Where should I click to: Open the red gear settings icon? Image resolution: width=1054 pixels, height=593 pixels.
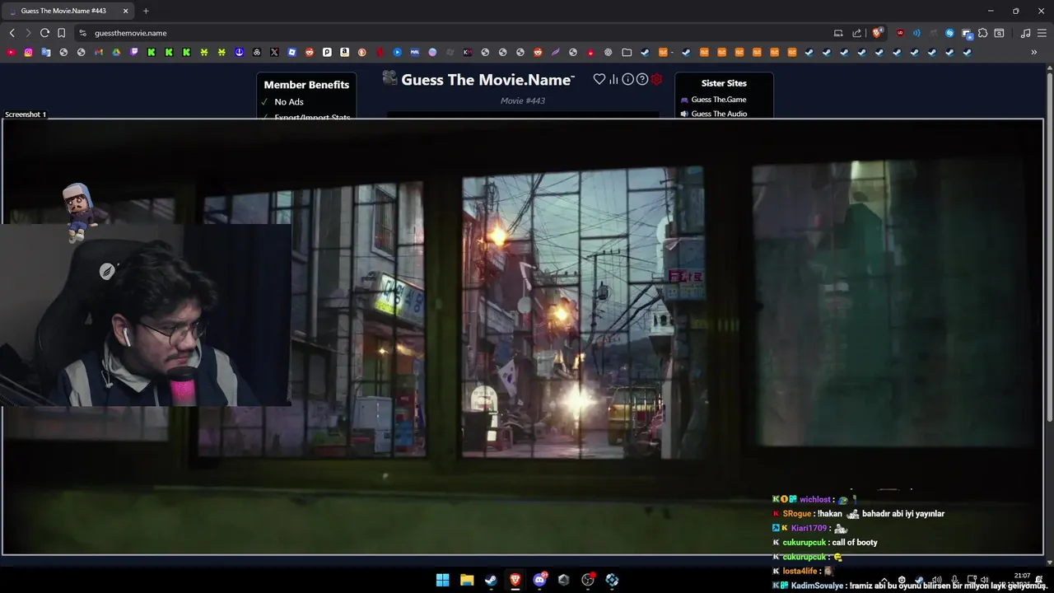pos(656,79)
